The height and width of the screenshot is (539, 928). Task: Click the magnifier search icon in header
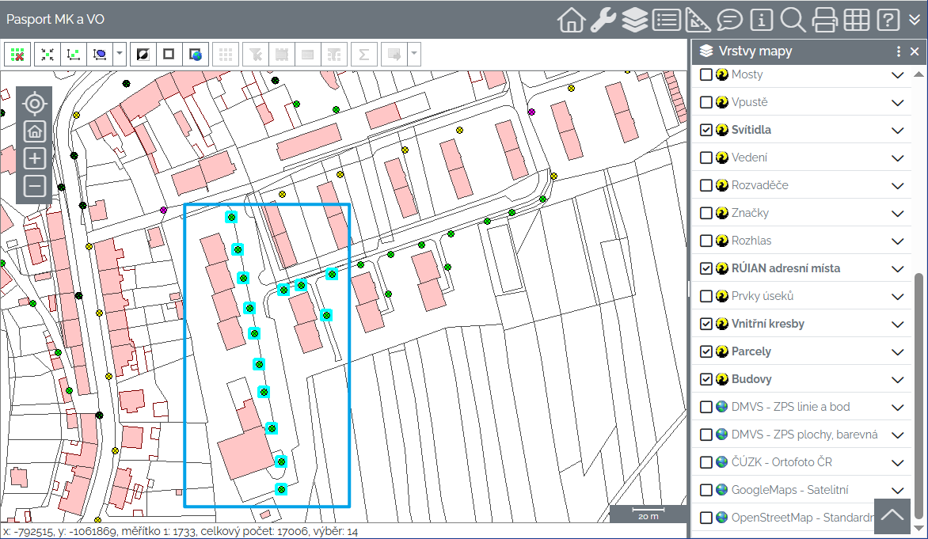tap(793, 20)
